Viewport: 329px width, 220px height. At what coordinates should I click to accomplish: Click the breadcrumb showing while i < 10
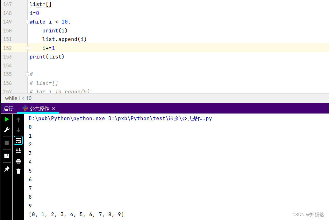click(18, 98)
